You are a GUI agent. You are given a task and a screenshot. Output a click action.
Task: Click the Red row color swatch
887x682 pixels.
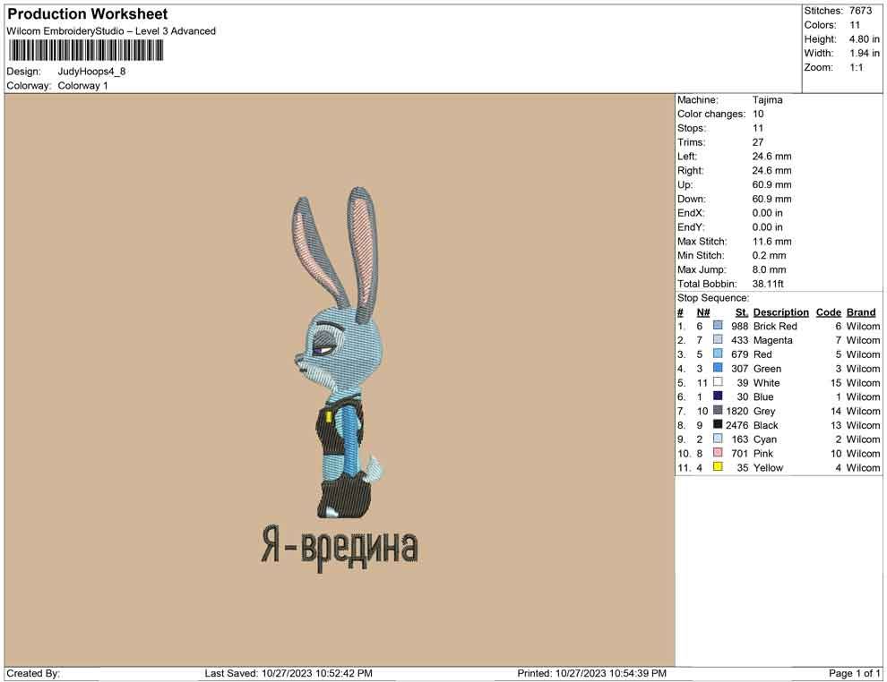coord(718,354)
